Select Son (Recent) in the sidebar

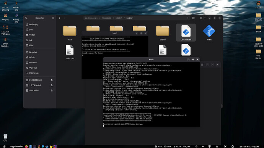(x=40, y=30)
